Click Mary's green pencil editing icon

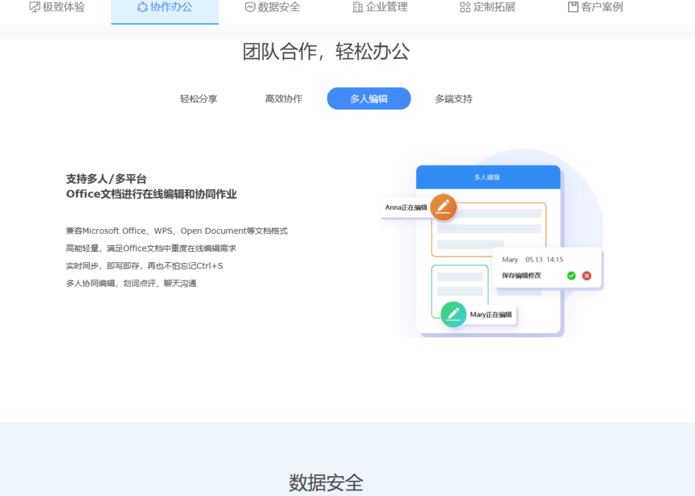click(x=453, y=315)
